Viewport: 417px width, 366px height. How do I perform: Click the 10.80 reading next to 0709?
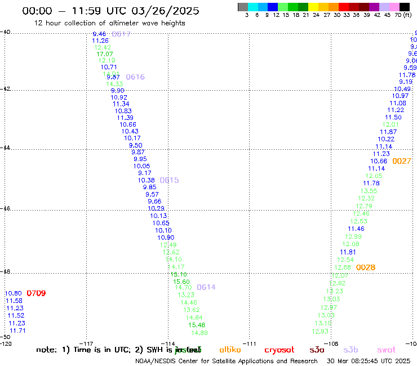[x=14, y=293]
